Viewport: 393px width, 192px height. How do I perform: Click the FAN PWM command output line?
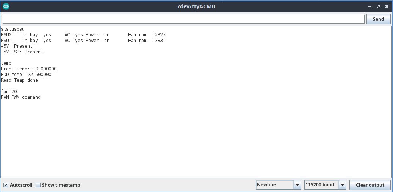[x=20, y=97]
